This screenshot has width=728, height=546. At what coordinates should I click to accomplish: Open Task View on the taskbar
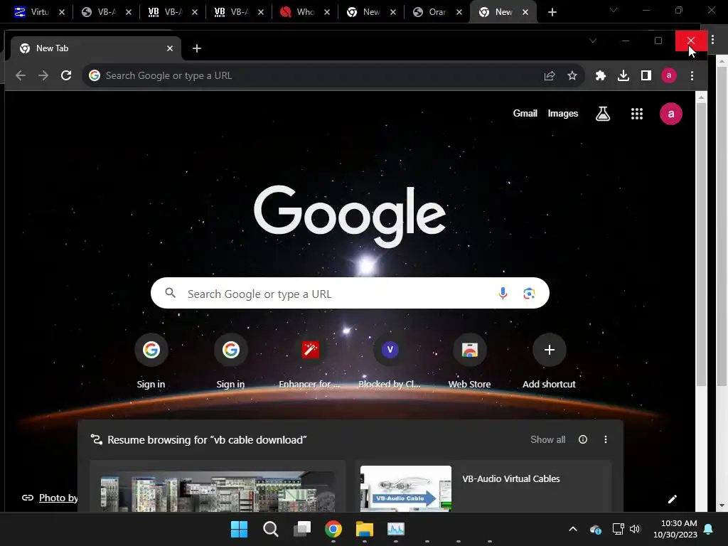pyautogui.click(x=301, y=529)
